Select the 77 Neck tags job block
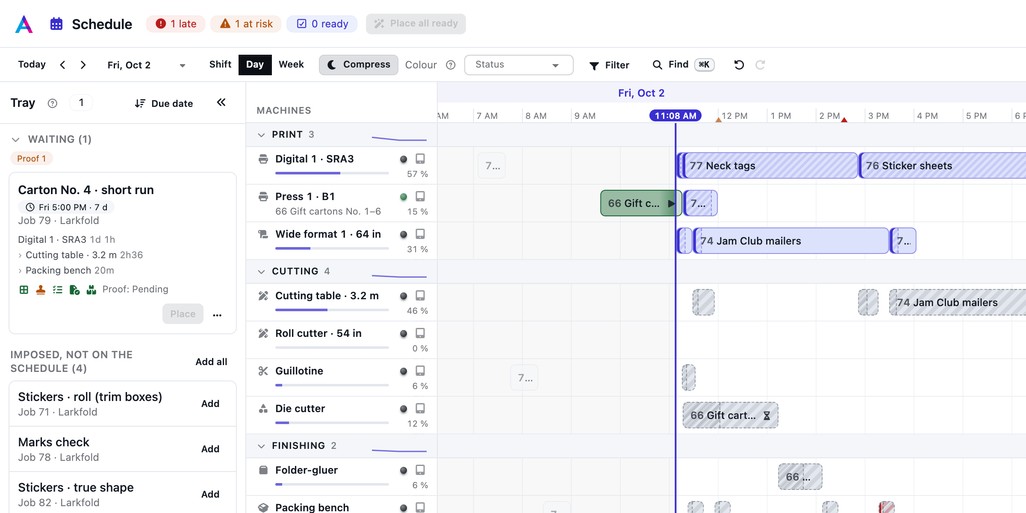The height and width of the screenshot is (513, 1026). tap(770, 165)
